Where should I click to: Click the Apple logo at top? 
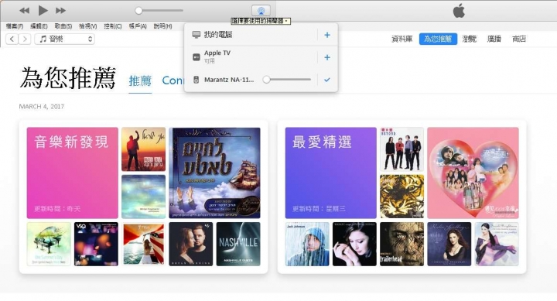[x=459, y=11]
